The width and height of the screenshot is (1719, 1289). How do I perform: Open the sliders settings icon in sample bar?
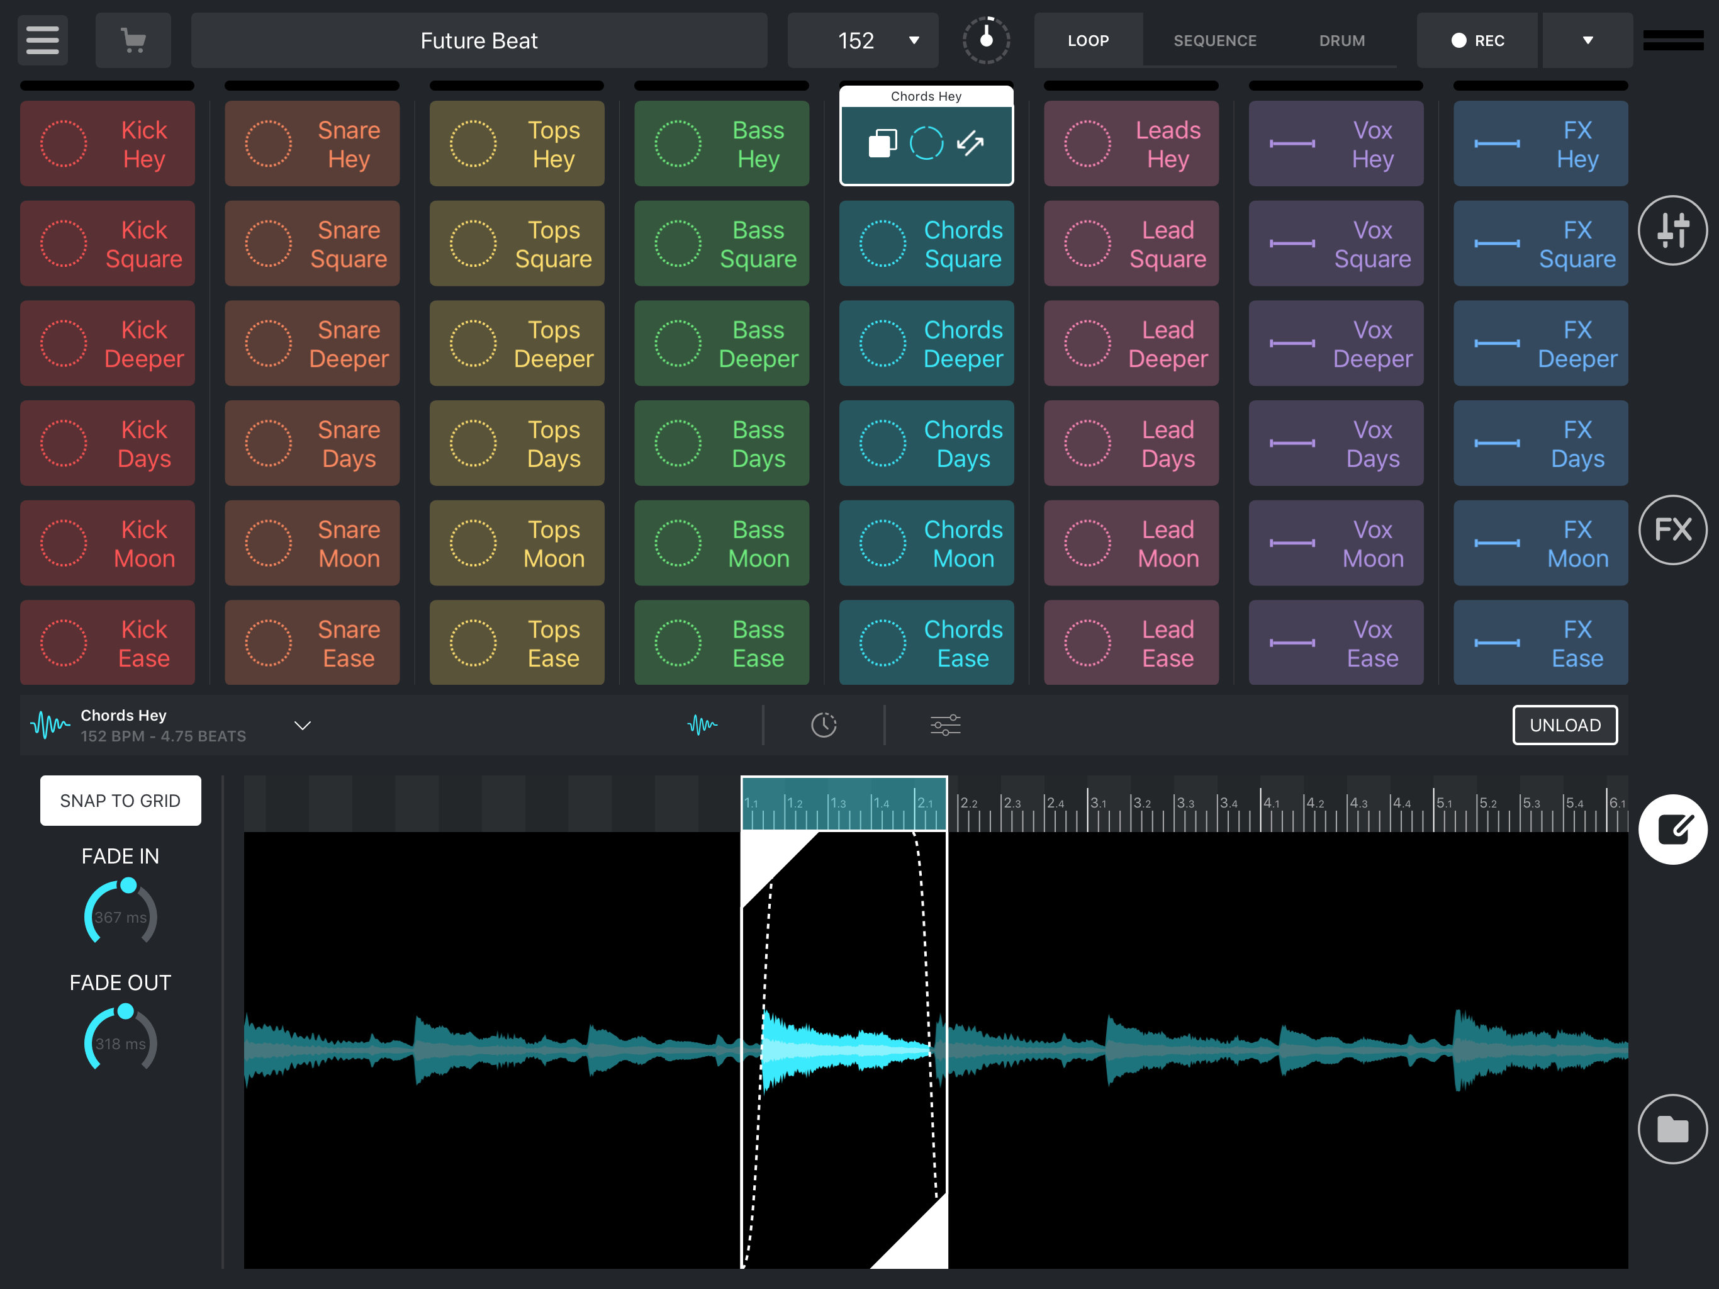coord(945,725)
